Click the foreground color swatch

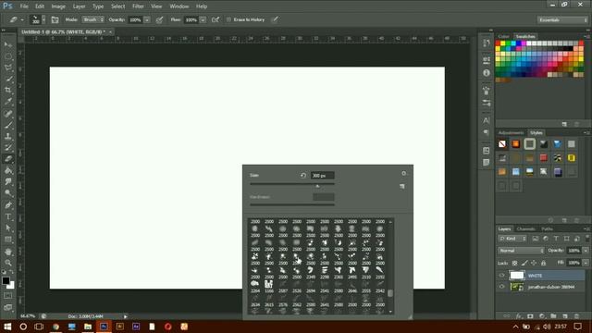pos(6,280)
